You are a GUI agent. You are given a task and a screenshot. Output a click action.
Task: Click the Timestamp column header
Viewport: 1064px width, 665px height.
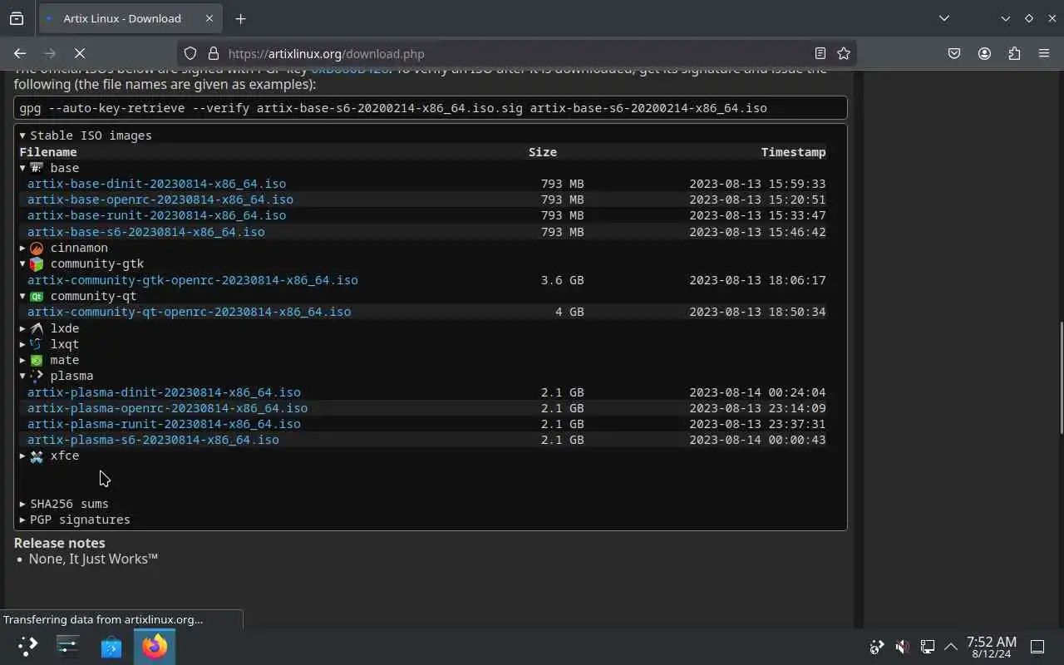[793, 152]
